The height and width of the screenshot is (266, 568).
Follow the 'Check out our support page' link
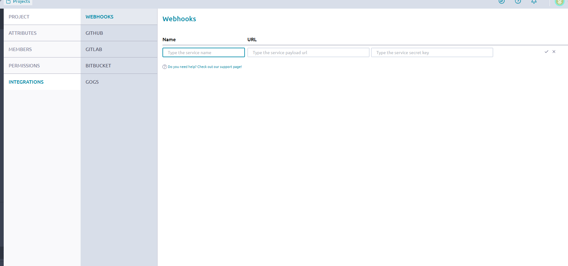[x=219, y=67]
